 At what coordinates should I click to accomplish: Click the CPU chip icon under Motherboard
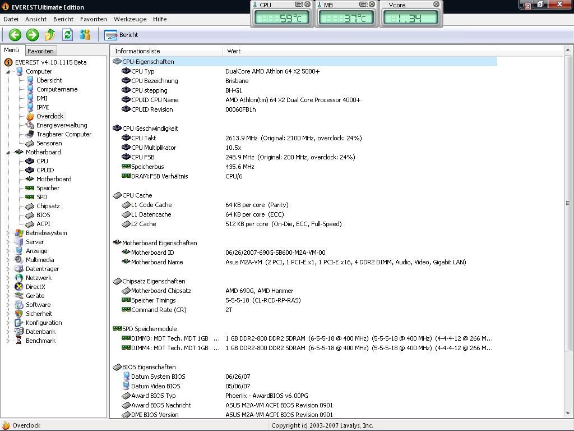[30, 161]
